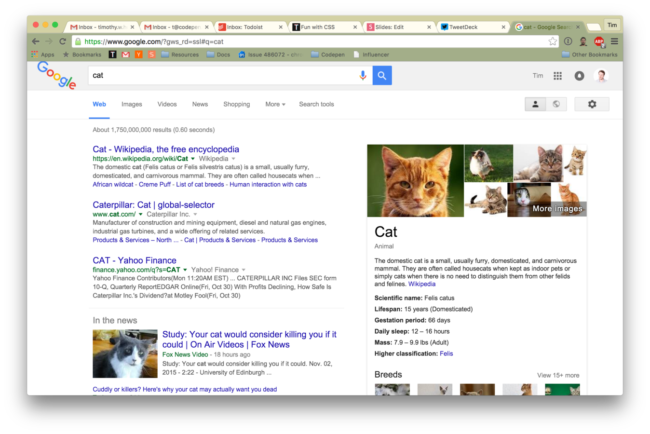This screenshot has height=434, width=650.
Task: Open the gray cat news thumbnail
Action: pyautogui.click(x=125, y=353)
